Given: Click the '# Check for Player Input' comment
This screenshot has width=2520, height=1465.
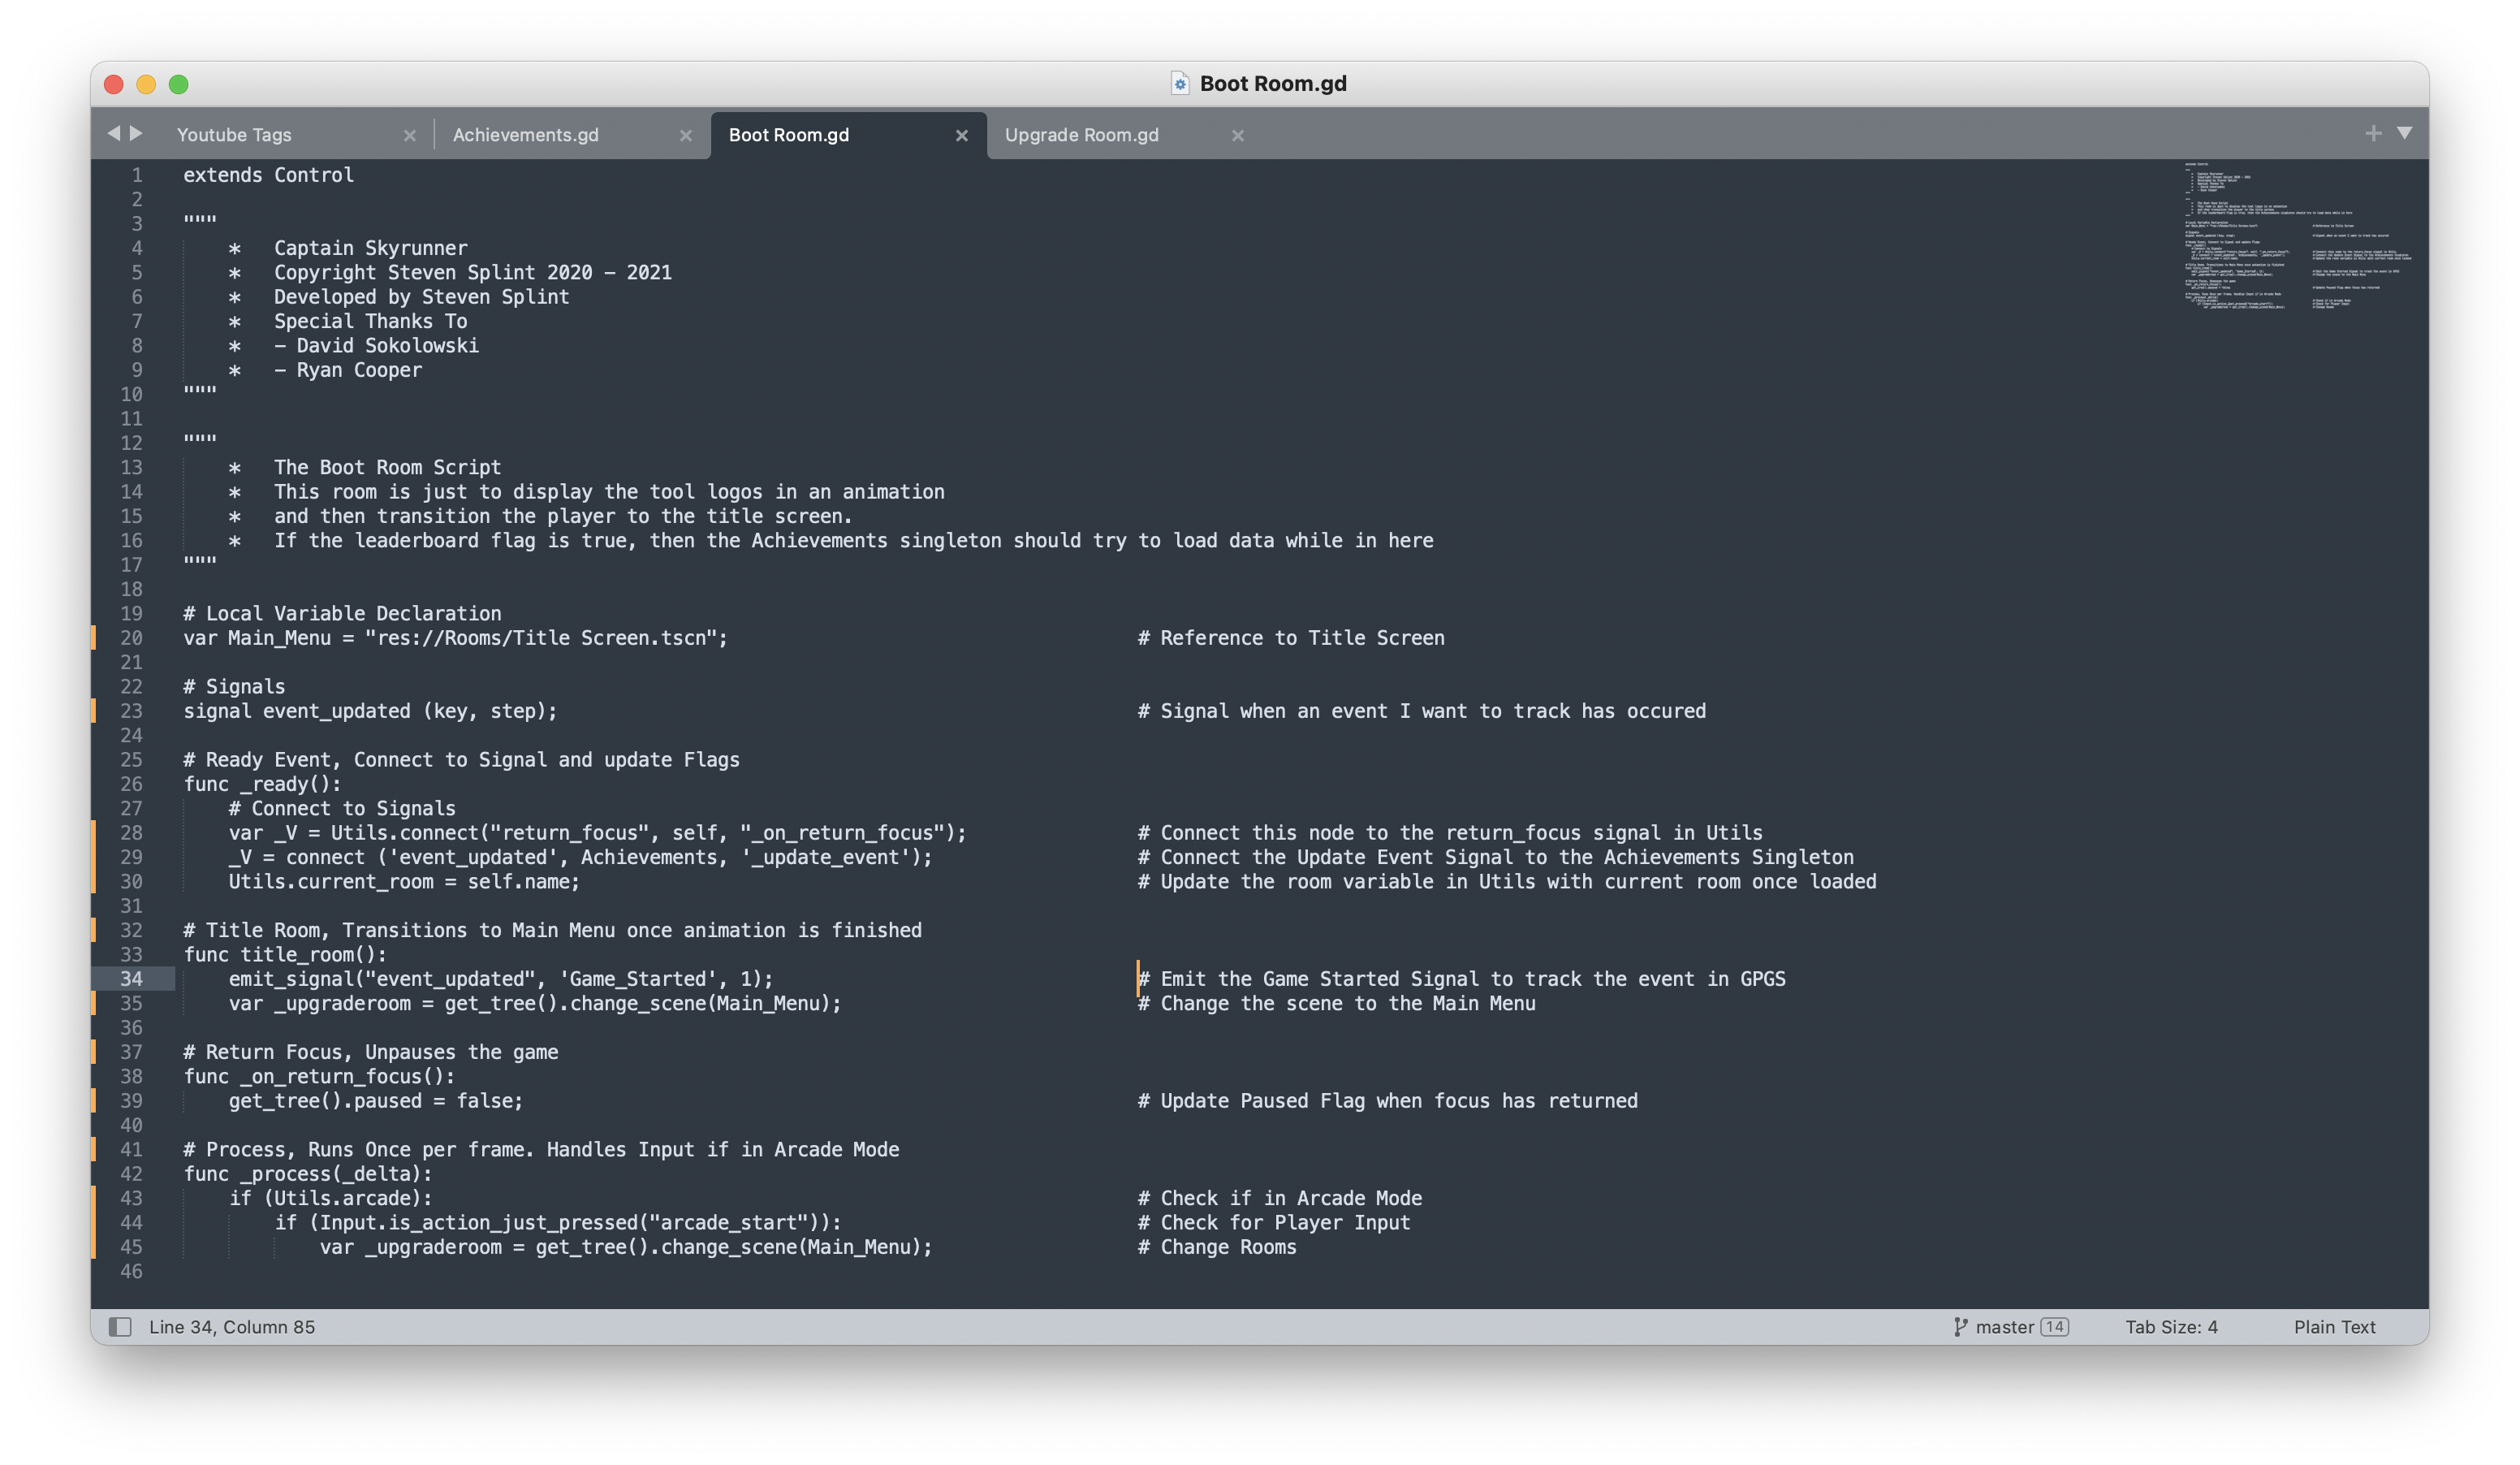Looking at the screenshot, I should point(1274,1223).
